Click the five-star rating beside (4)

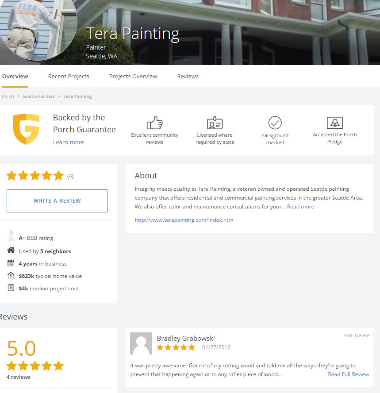(x=35, y=175)
